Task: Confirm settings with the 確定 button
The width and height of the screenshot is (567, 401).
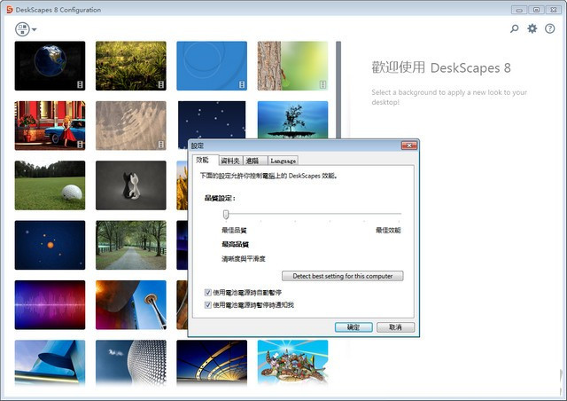Action: 353,326
